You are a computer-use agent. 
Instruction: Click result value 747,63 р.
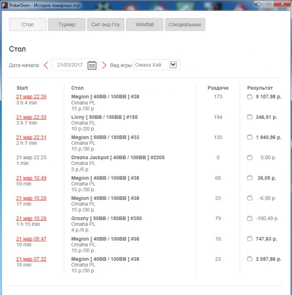tap(267, 239)
